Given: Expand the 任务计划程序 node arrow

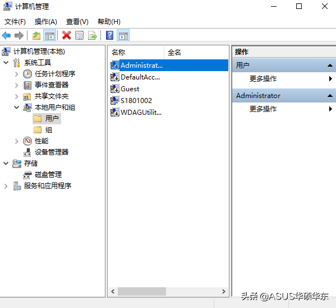Looking at the screenshot, I should (x=17, y=74).
